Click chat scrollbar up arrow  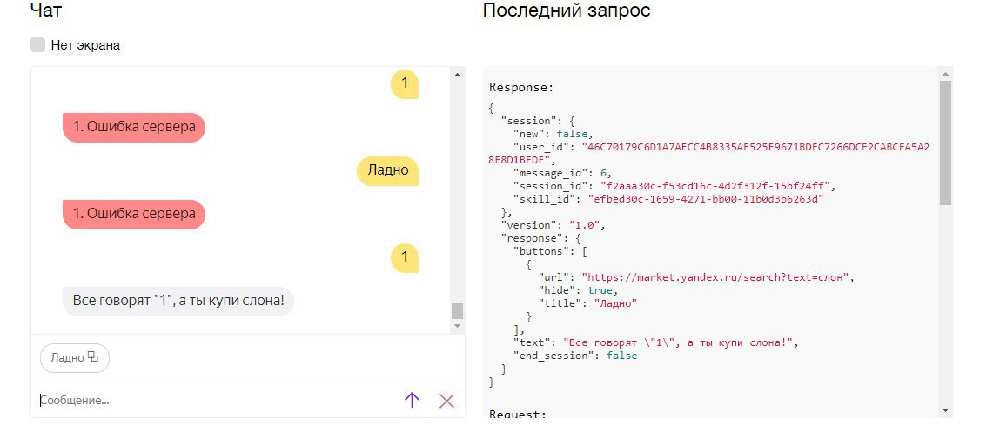tap(457, 75)
